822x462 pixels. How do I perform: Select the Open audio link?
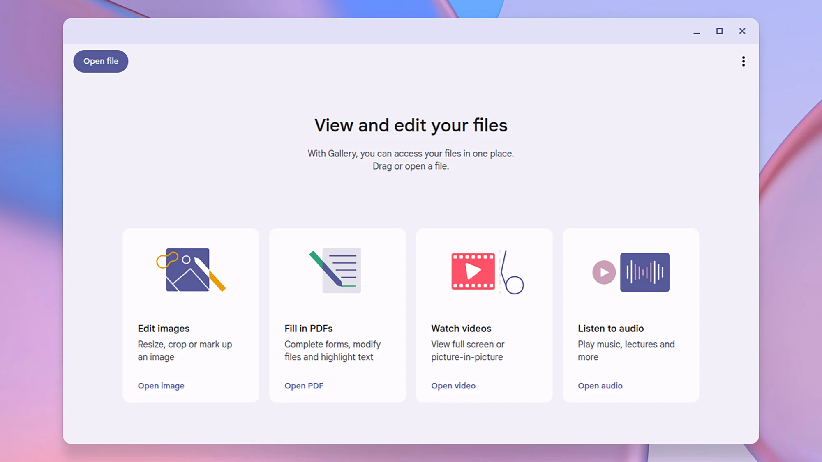[600, 386]
